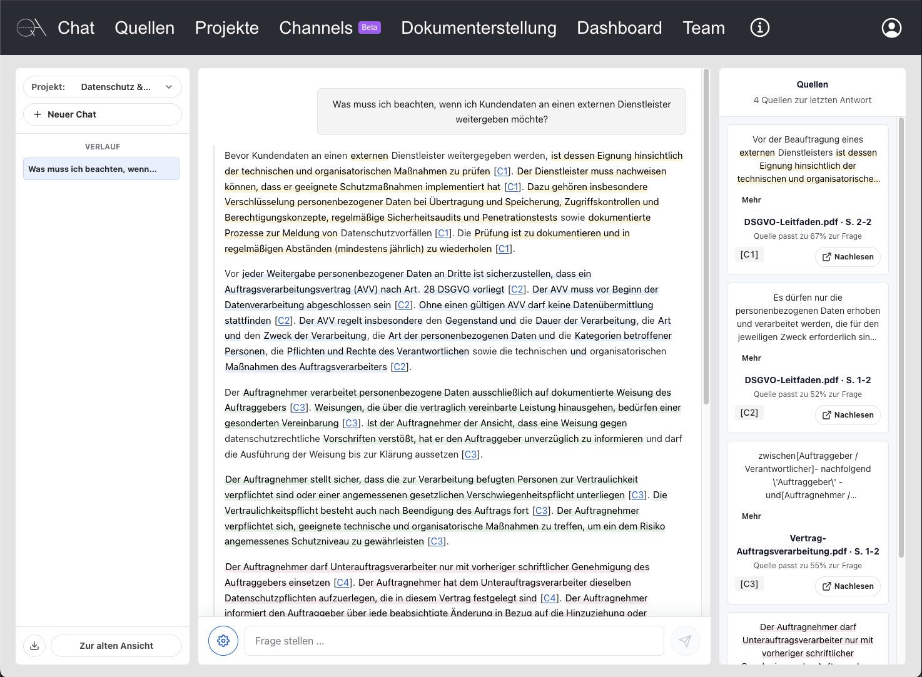Viewport: 922px width, 677px height.
Task: Click the Frage stellen input field
Action: (x=454, y=641)
